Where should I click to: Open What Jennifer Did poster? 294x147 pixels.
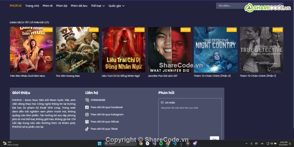tap(170, 50)
